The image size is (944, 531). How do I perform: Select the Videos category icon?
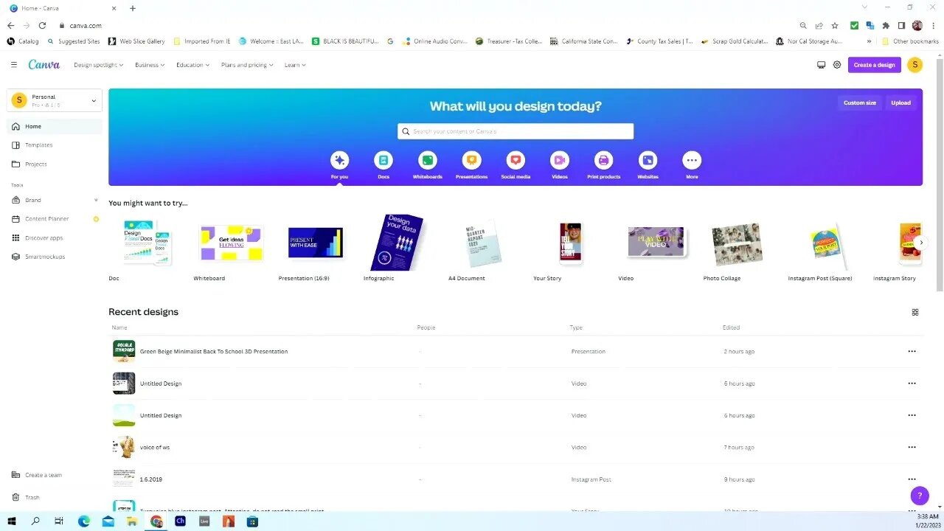(560, 160)
